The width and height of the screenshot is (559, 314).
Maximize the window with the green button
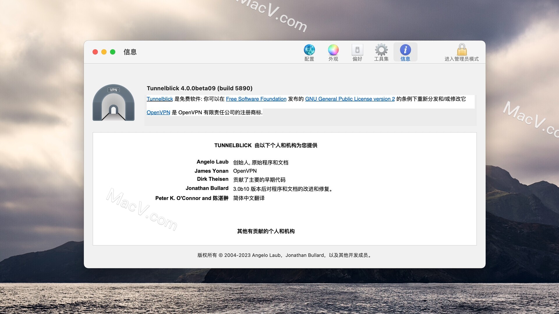tap(113, 52)
